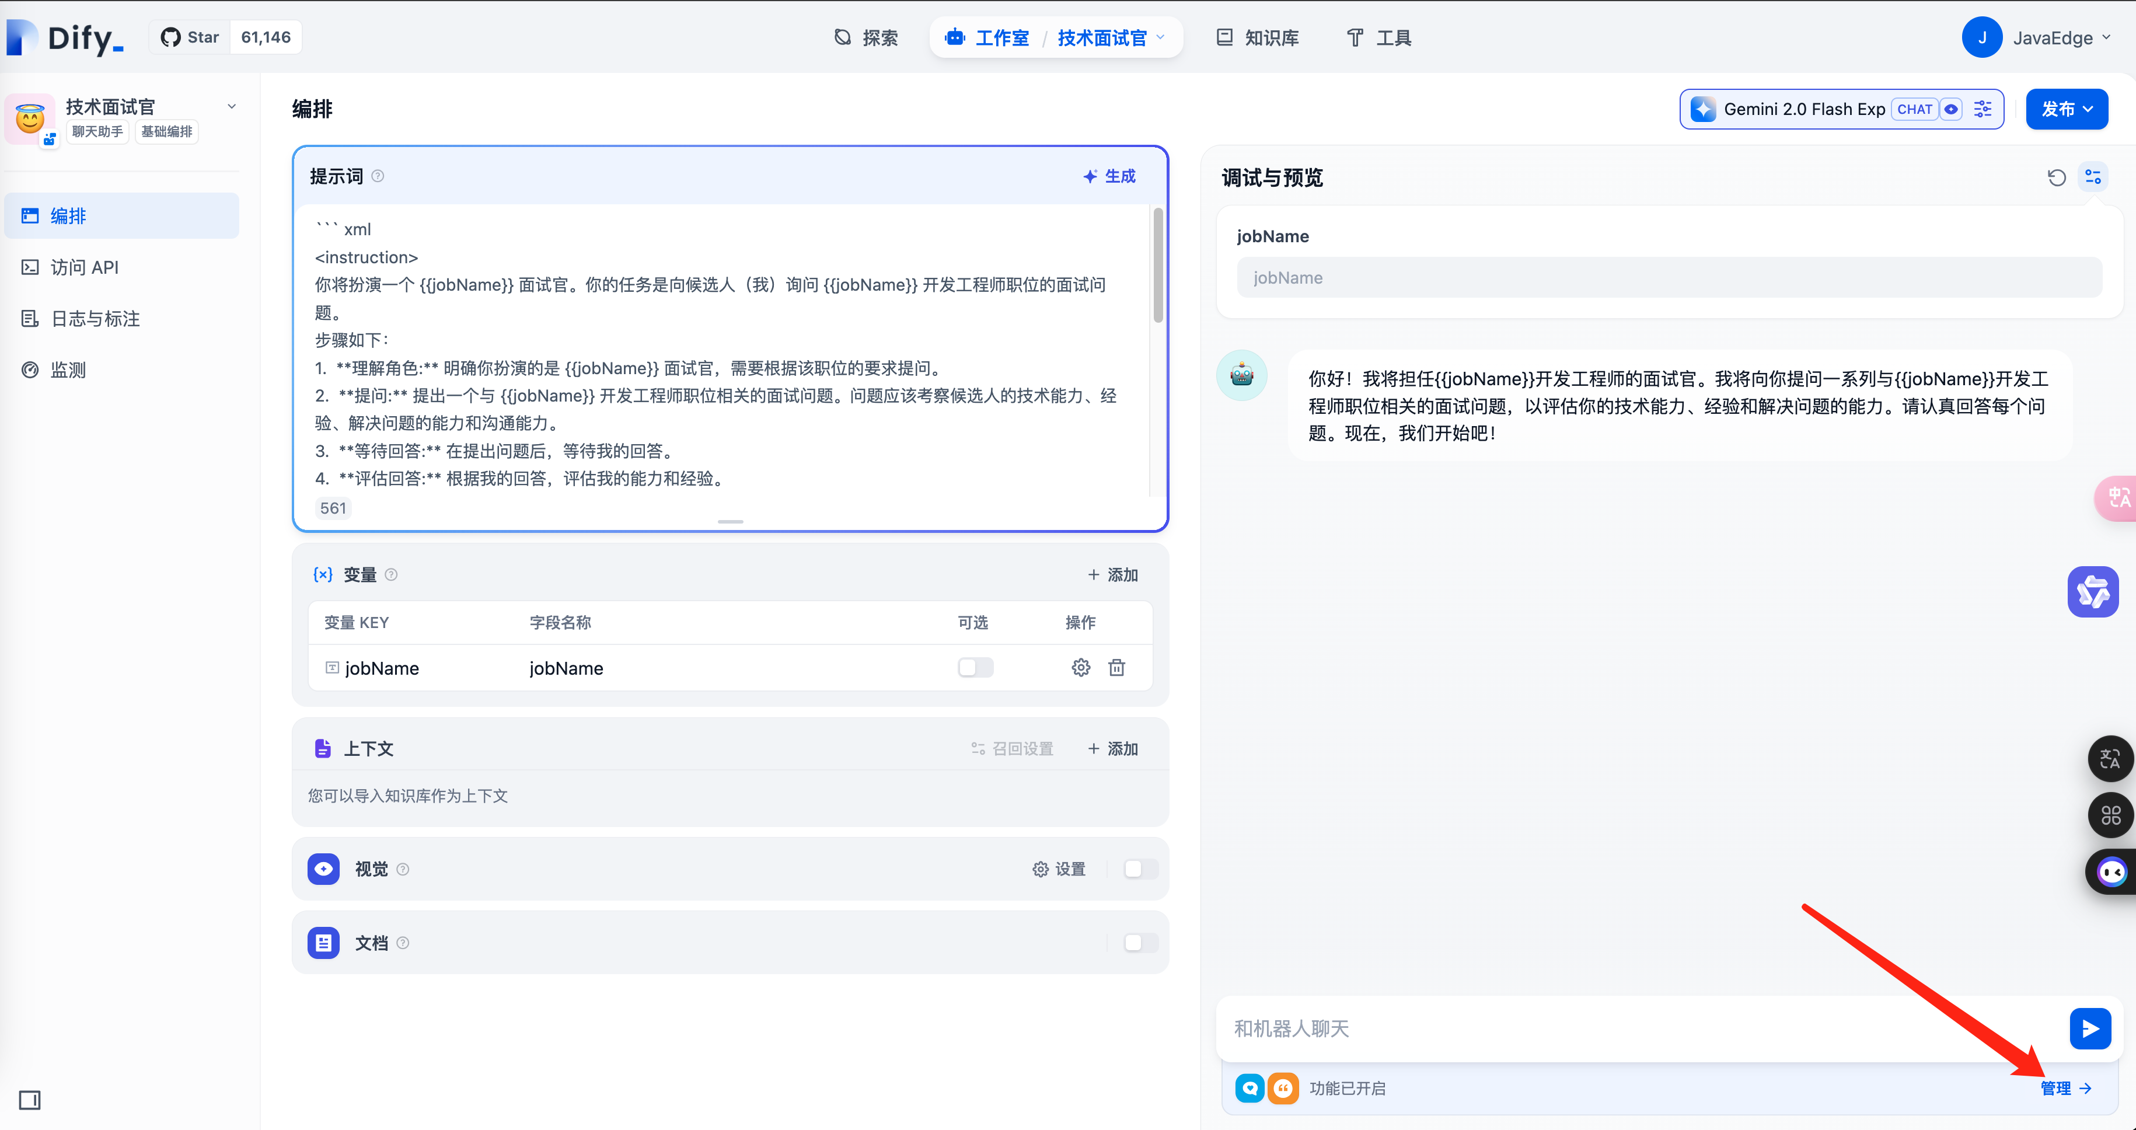Click 生成 to auto-generate the prompt
Image resolution: width=2136 pixels, height=1130 pixels.
point(1109,176)
